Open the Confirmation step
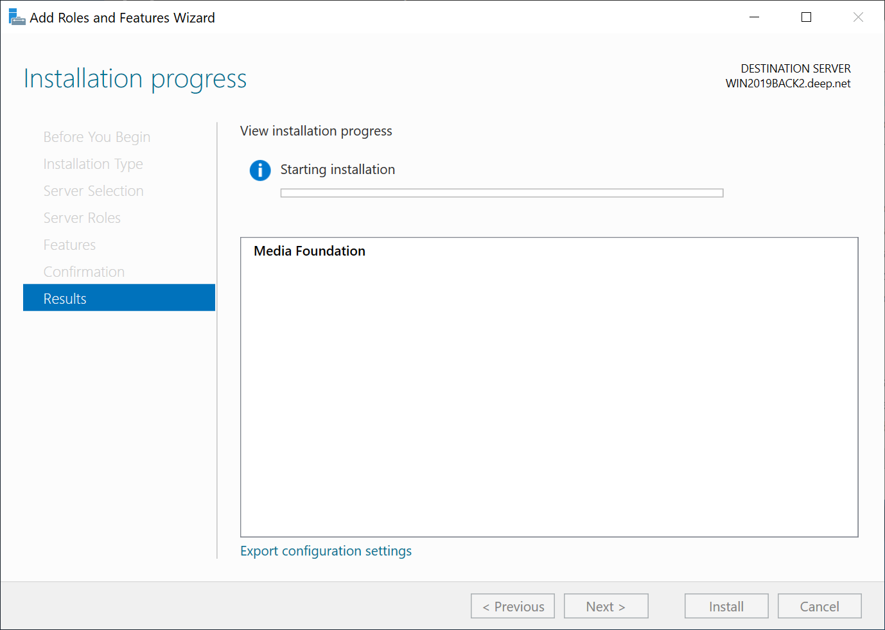Viewport: 885px width, 630px height. 84,272
